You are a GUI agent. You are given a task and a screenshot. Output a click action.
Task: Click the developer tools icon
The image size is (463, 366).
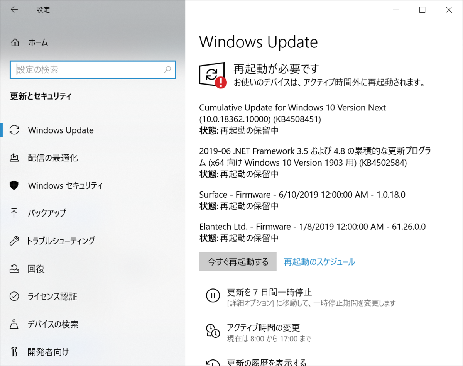pyautogui.click(x=14, y=352)
